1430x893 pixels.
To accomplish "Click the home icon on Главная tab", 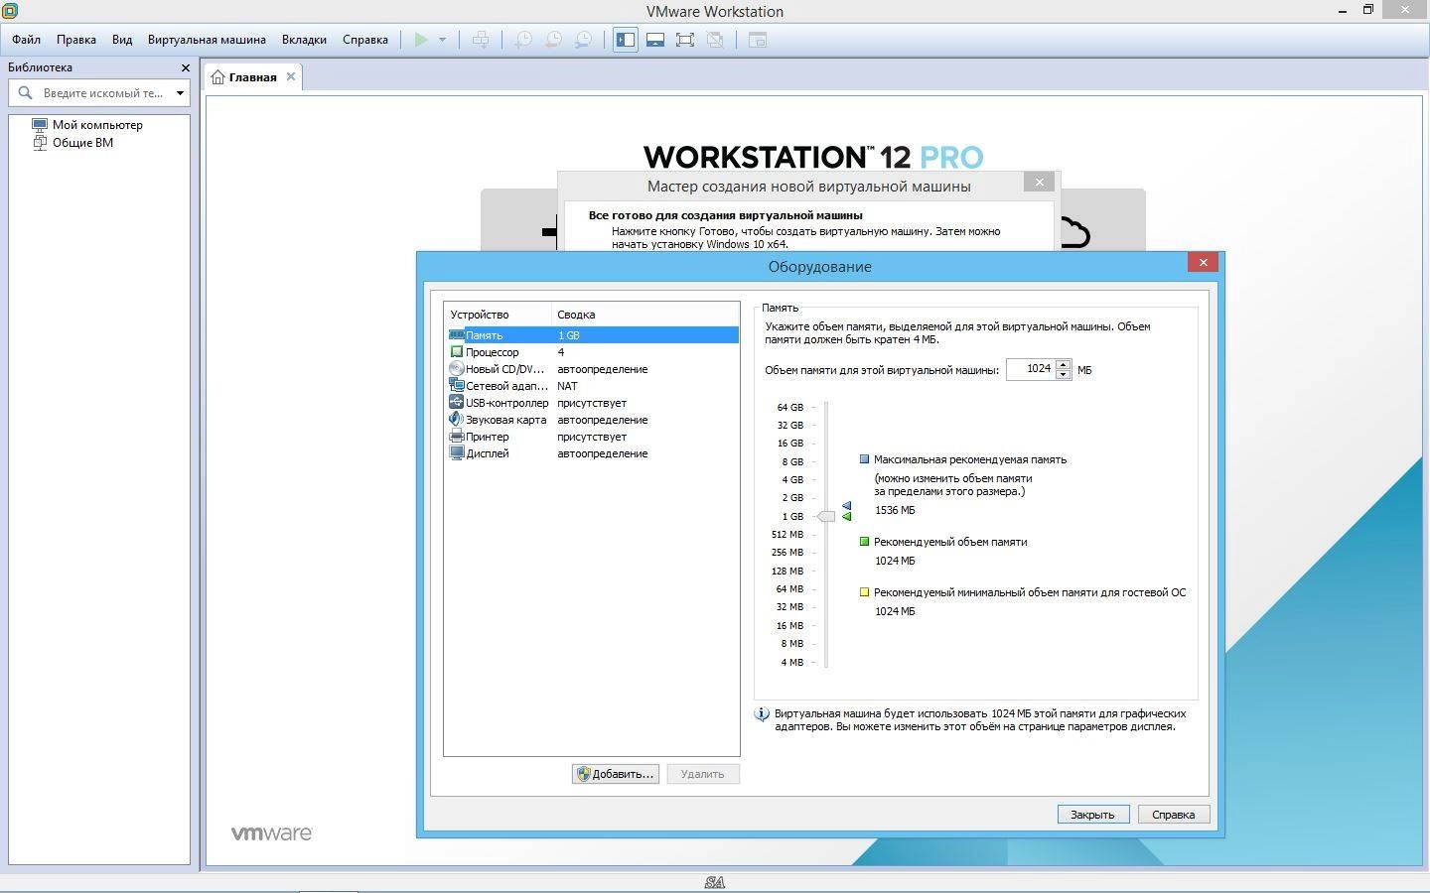I will [217, 77].
